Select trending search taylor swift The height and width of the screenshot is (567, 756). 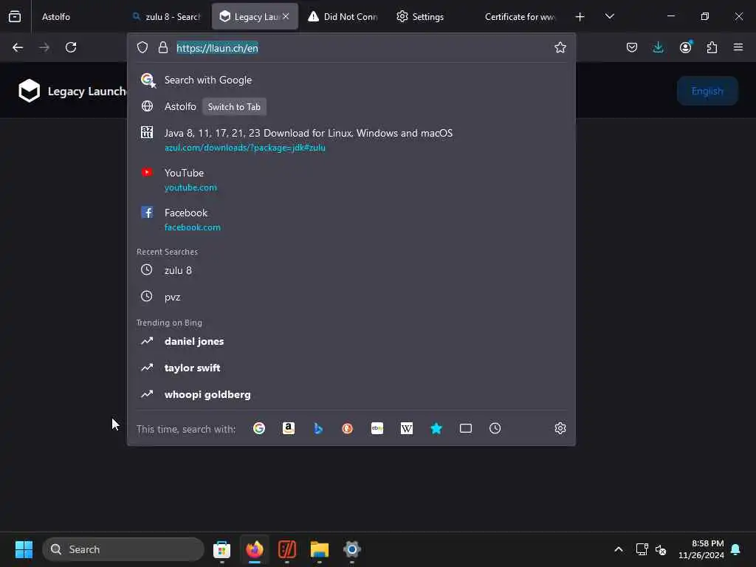[351, 368]
